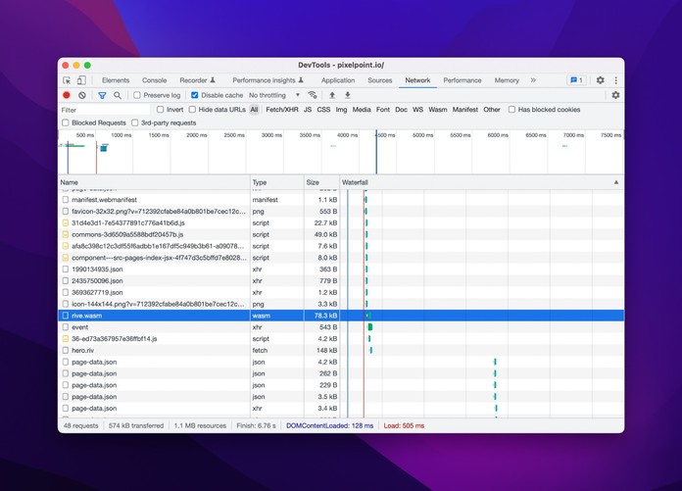Click the export HAR download arrow

click(347, 95)
